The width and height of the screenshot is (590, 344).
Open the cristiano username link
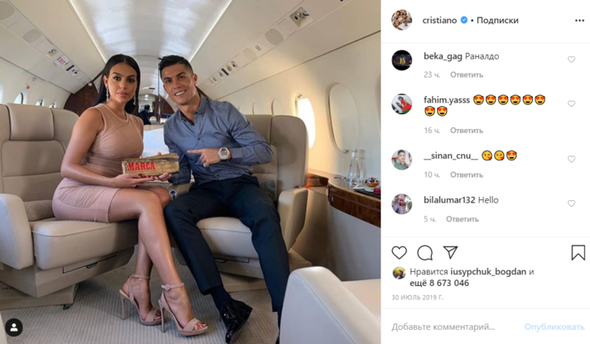[x=439, y=21]
